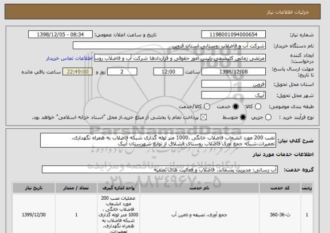330x233 pixels.
Task: Click the اطلاعات خدمات مورد نیاز heading
Action: [x=283, y=155]
